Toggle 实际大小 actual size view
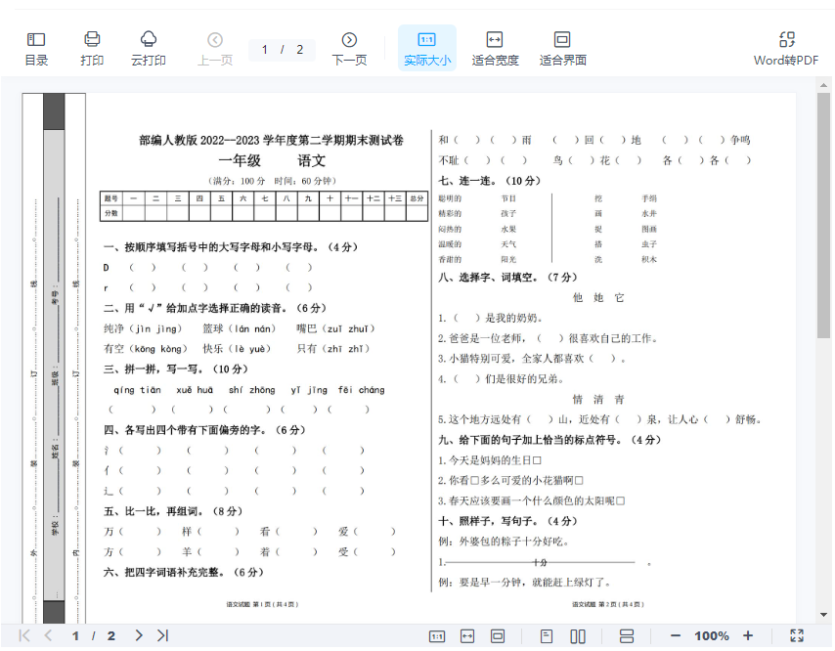Image resolution: width=835 pixels, height=651 pixels. click(427, 48)
